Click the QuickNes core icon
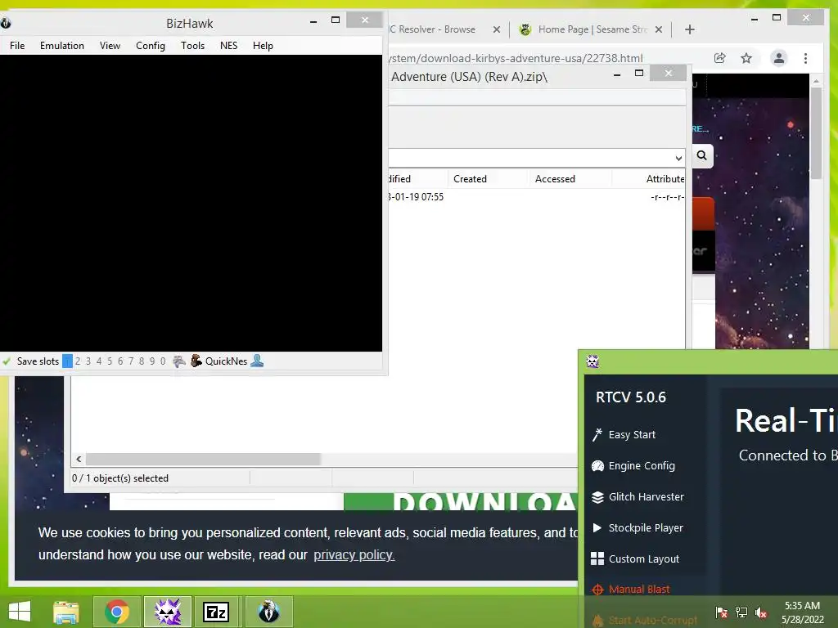 [x=196, y=361]
